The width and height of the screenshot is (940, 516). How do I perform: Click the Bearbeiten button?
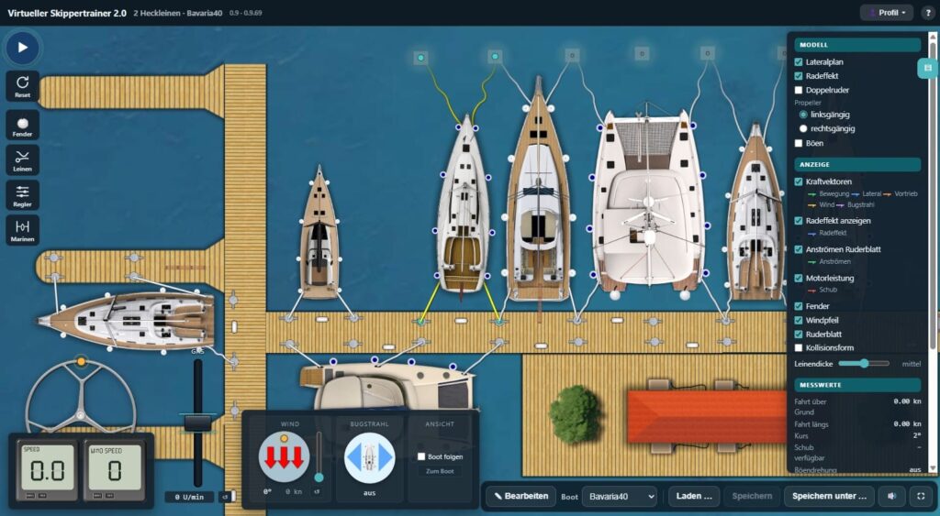(521, 496)
